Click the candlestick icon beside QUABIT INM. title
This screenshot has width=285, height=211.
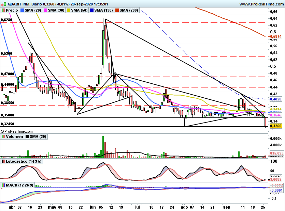click(x=4, y=4)
